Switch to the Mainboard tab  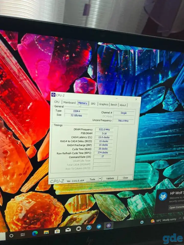click(70, 103)
